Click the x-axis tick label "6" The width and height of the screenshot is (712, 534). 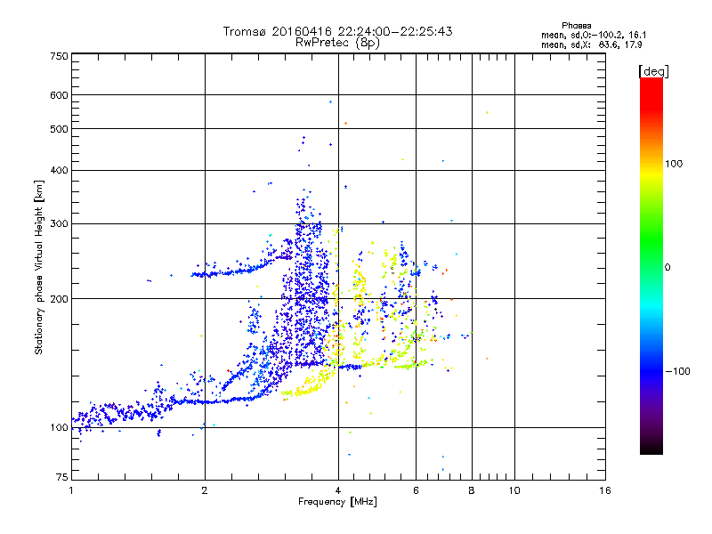pos(416,490)
